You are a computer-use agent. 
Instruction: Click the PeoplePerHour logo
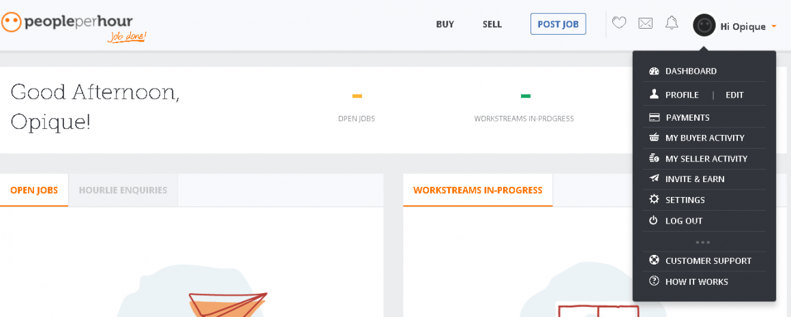[x=75, y=25]
